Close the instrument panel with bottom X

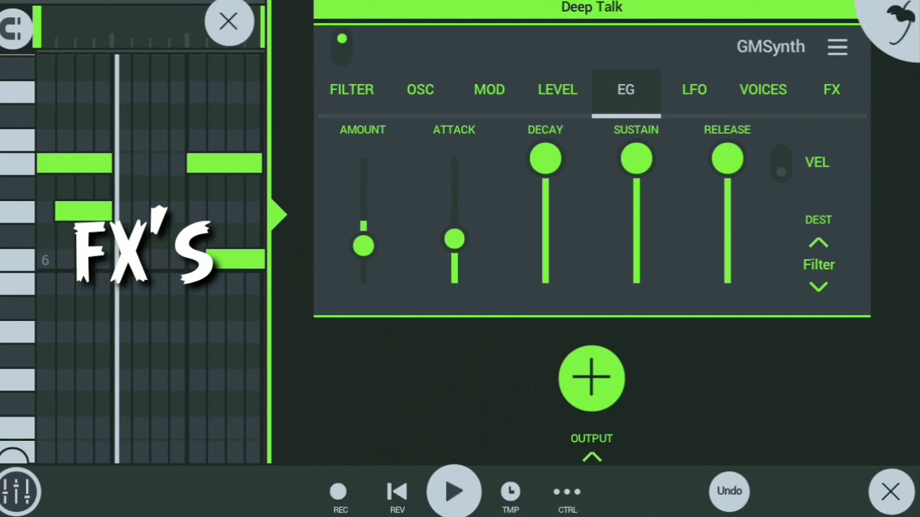pos(891,492)
